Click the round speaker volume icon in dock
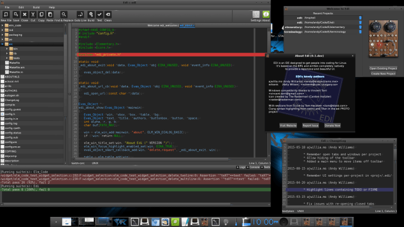Screen dimensions: 404x227 [284, 221]
